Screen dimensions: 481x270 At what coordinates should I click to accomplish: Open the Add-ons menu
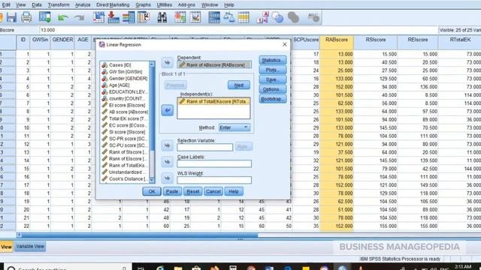pyautogui.click(x=186, y=5)
